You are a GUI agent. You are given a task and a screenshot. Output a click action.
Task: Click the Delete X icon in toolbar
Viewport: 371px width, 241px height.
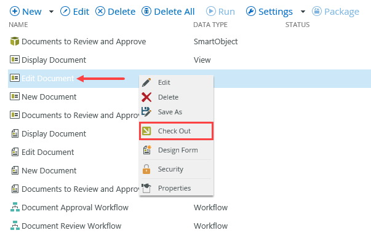[x=100, y=11]
